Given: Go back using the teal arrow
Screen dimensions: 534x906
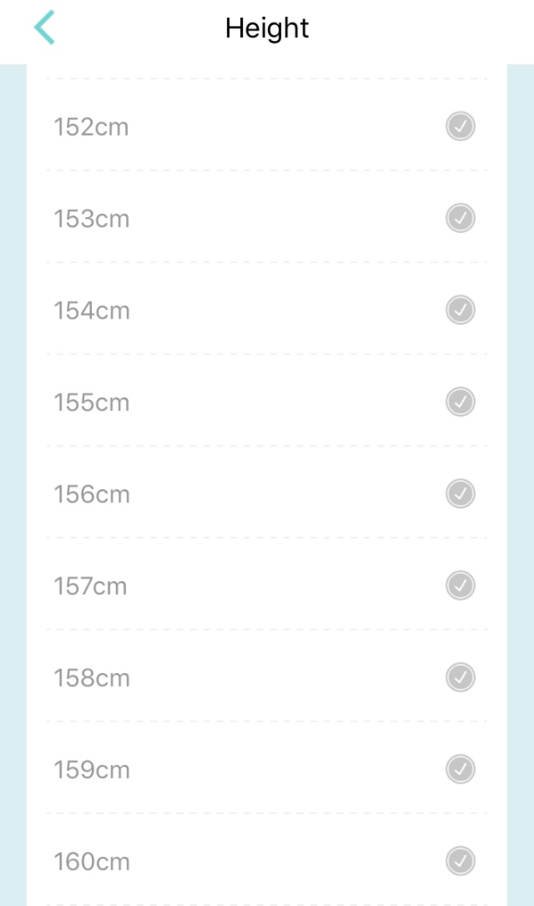Looking at the screenshot, I should point(44,27).
